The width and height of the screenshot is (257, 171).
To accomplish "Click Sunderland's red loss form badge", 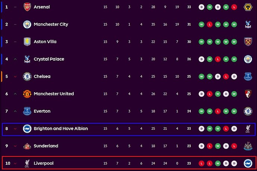I will [x=234, y=146].
